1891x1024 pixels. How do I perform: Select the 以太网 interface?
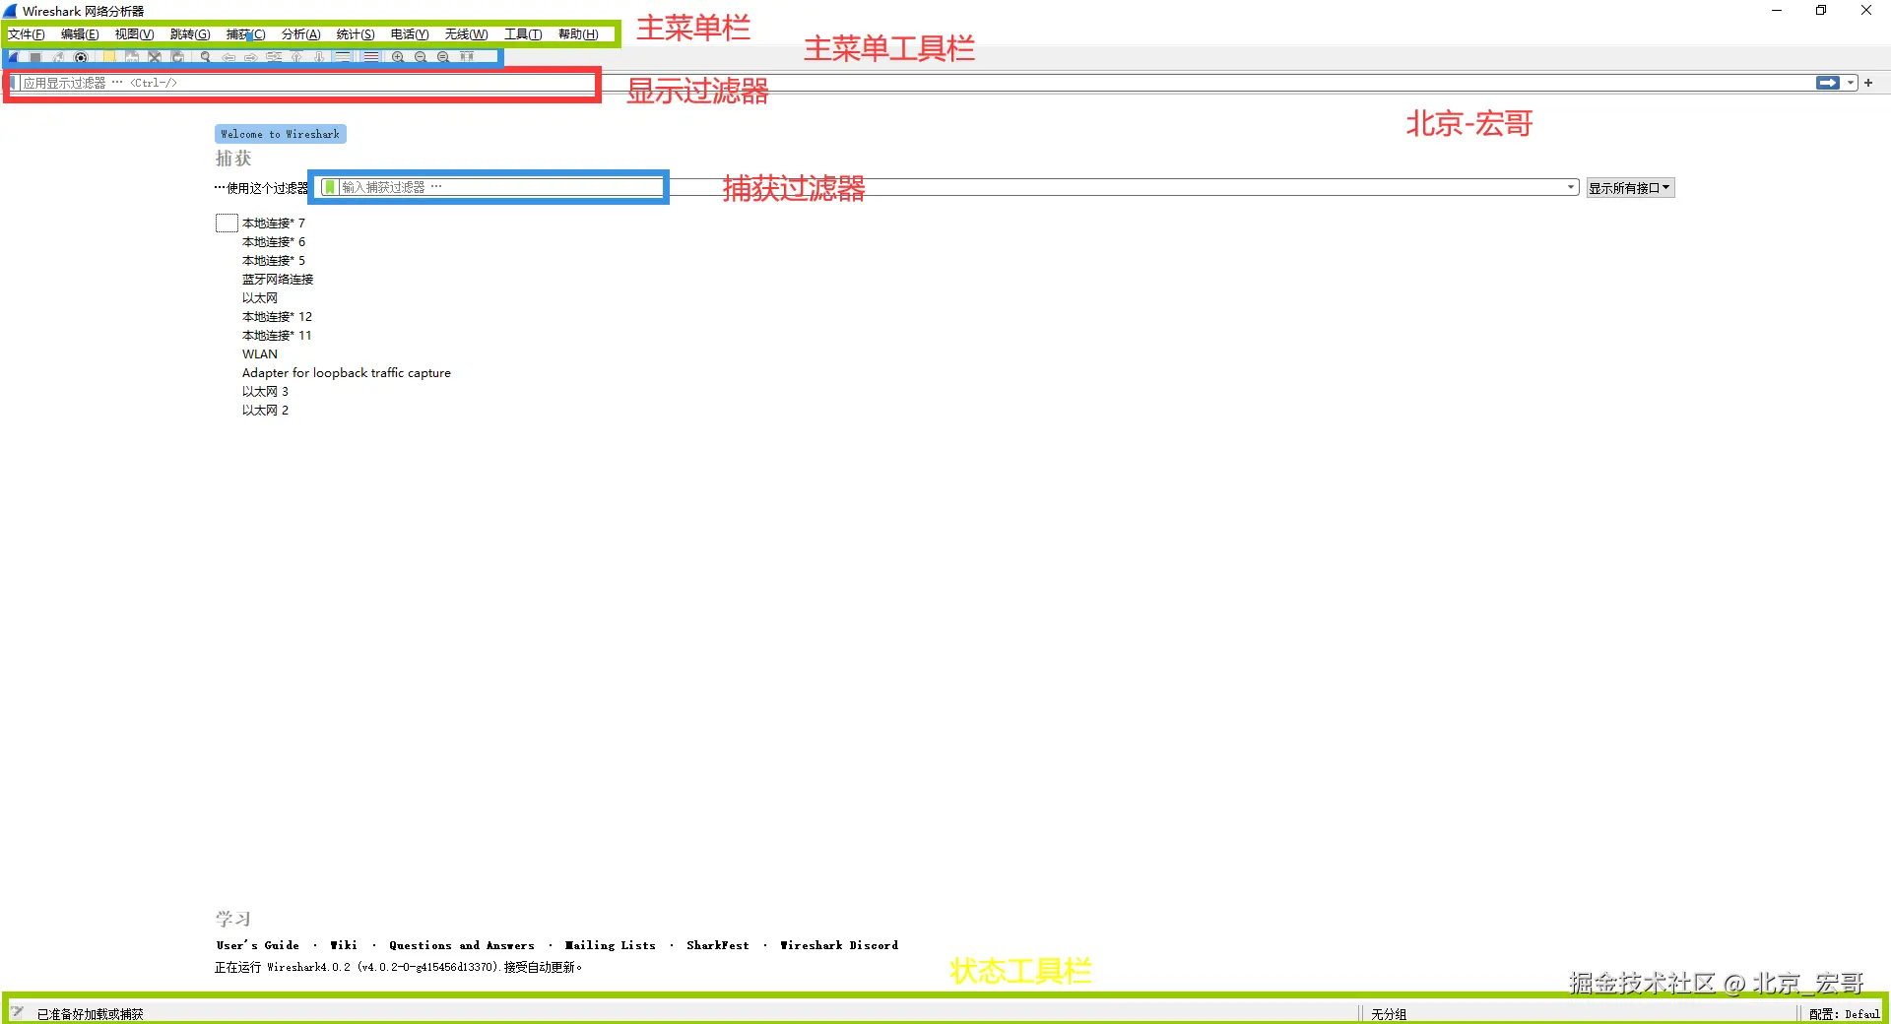tap(260, 298)
